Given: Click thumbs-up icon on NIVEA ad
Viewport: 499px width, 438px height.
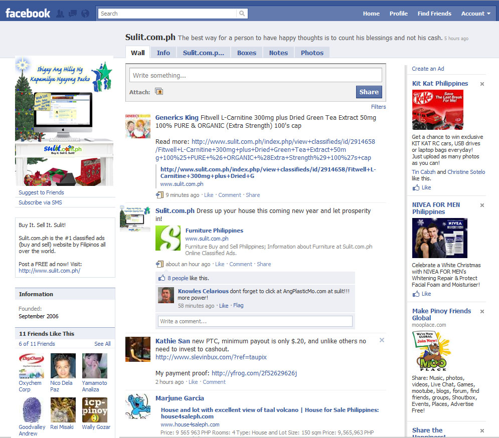Looking at the screenshot, I should point(416,294).
